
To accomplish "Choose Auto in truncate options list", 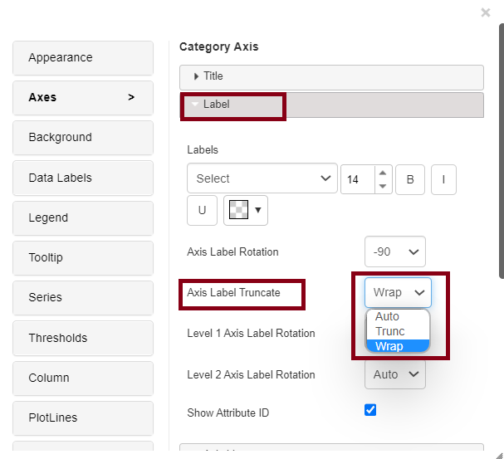I will (388, 316).
